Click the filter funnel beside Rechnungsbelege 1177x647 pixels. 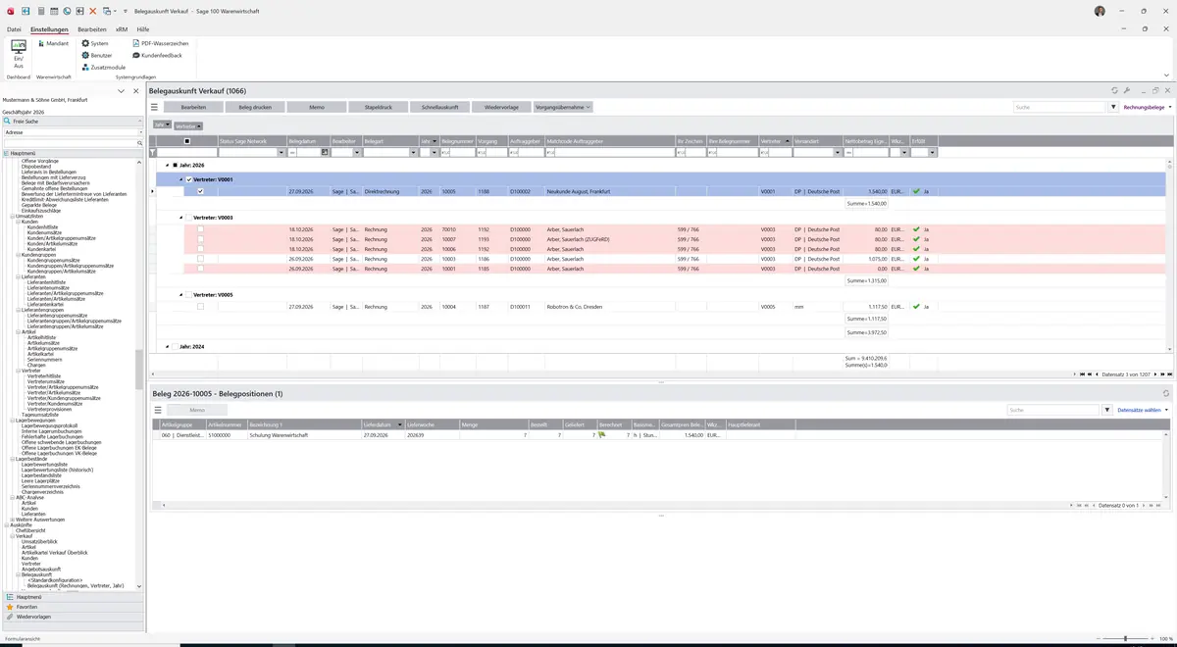click(1113, 107)
